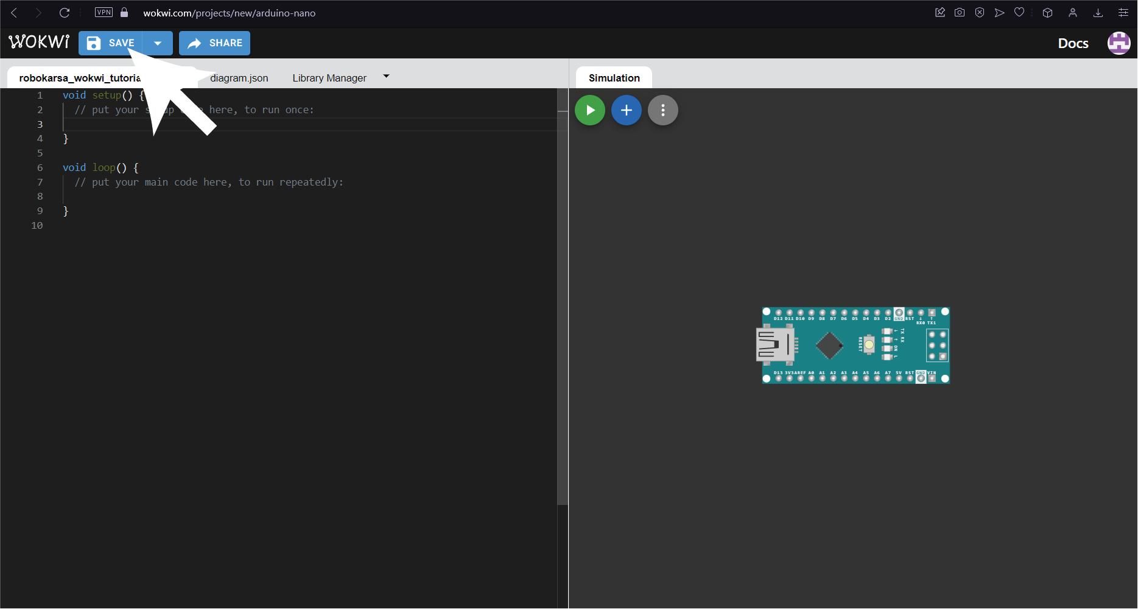
Task: Click the SHARE button
Action: click(214, 43)
